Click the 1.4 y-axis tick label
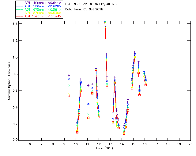Image resolution: width=196 pixels, height=156 pixels. click(15, 24)
